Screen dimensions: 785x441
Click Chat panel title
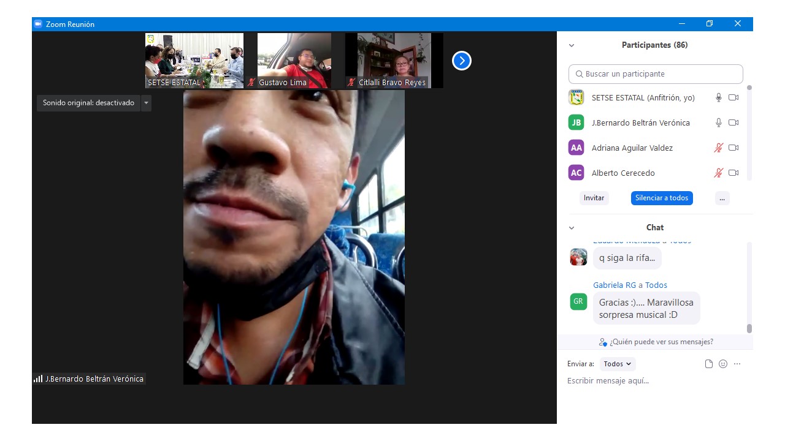(655, 228)
